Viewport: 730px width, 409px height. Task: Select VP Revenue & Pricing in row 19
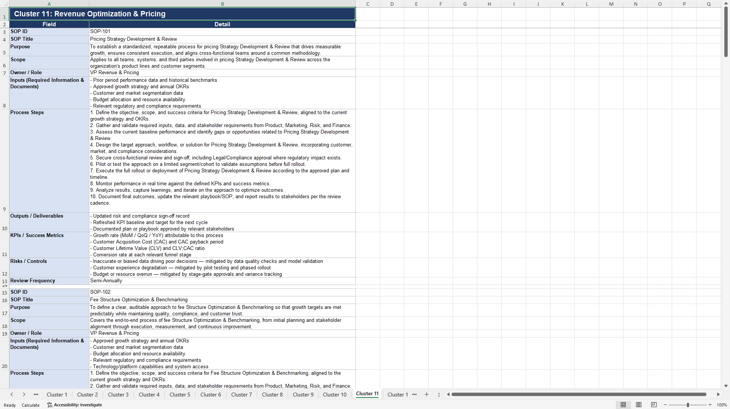coord(222,333)
